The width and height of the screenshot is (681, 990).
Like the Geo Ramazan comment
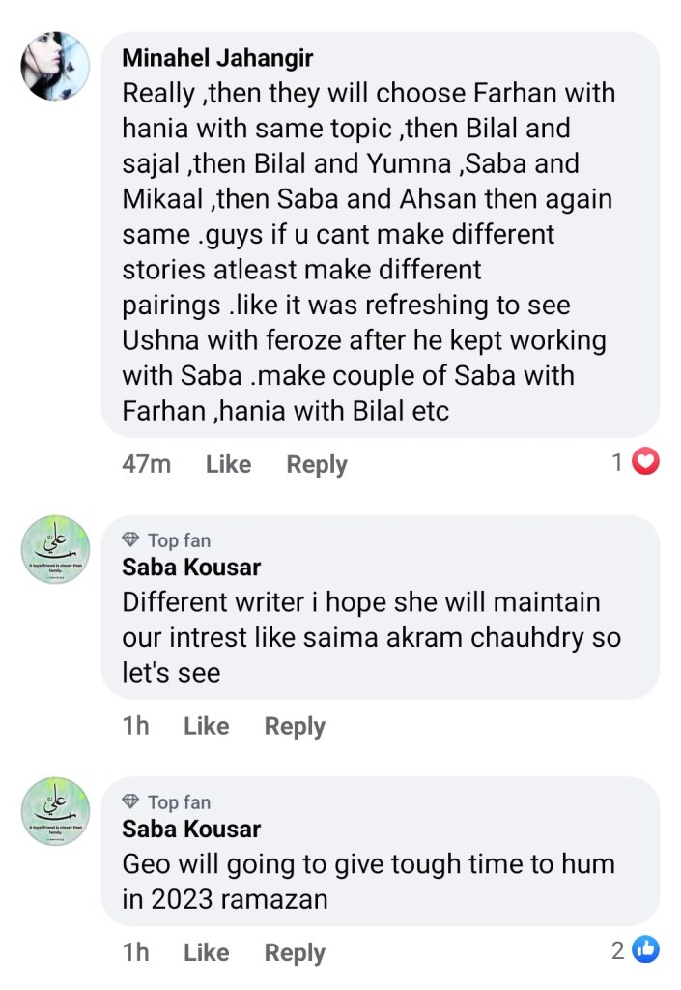pos(206,952)
